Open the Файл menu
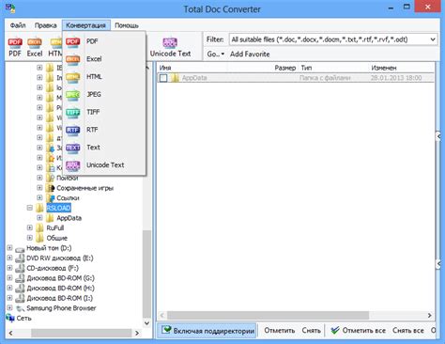Image resolution: width=445 pixels, height=344 pixels. click(x=18, y=25)
